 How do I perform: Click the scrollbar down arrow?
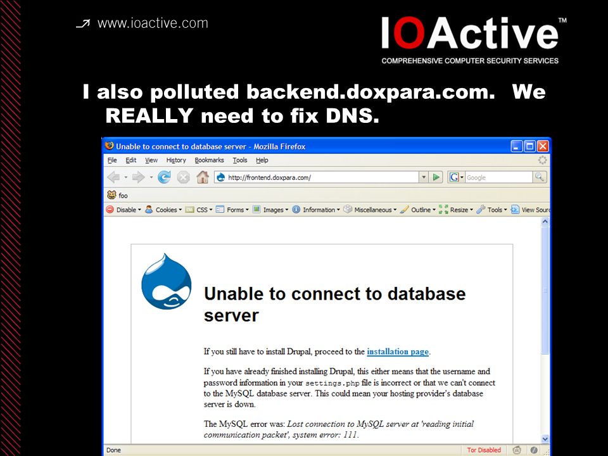click(x=545, y=439)
